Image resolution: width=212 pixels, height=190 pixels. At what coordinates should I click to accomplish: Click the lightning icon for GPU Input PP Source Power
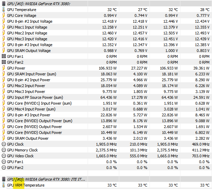pyautogui.click(x=4, y=97)
